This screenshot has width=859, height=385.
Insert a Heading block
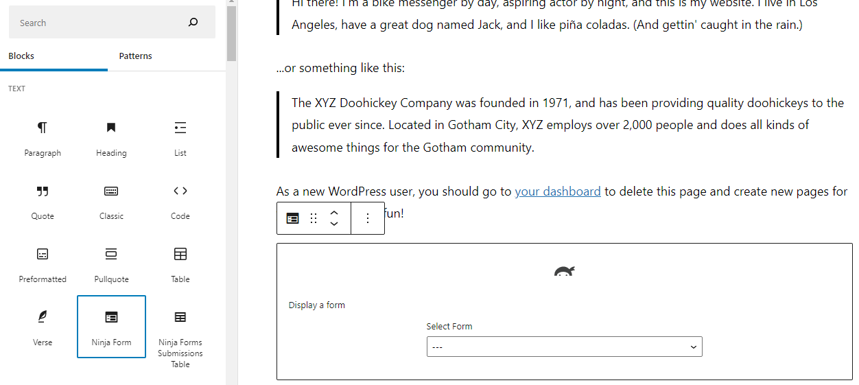111,137
